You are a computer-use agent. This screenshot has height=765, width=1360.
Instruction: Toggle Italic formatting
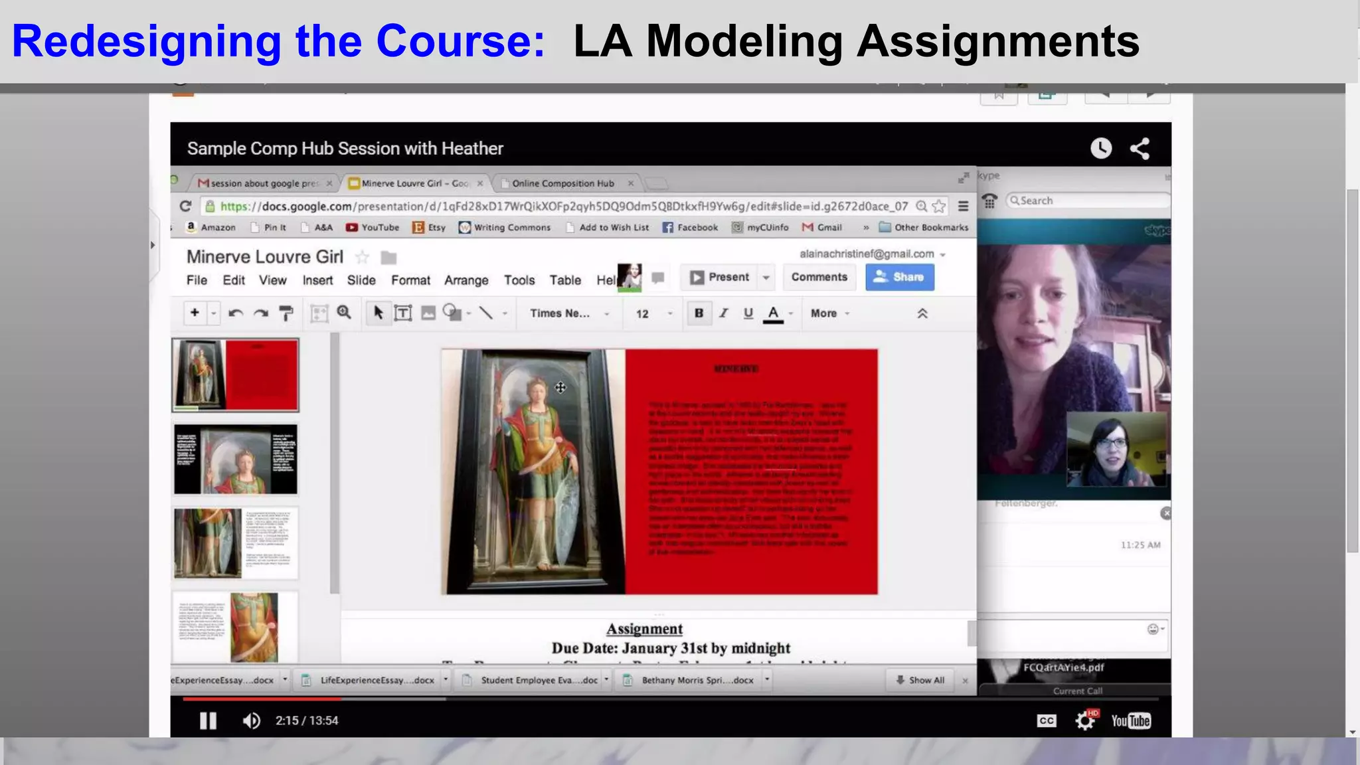(x=724, y=313)
